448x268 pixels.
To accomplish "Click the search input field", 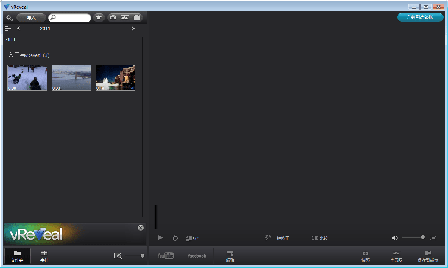I will [x=72, y=17].
